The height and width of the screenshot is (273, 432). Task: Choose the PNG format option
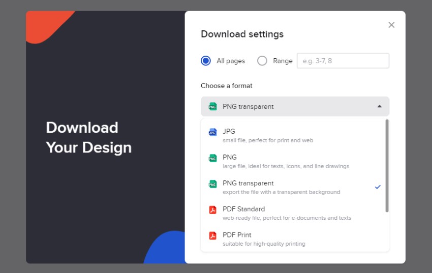click(293, 162)
